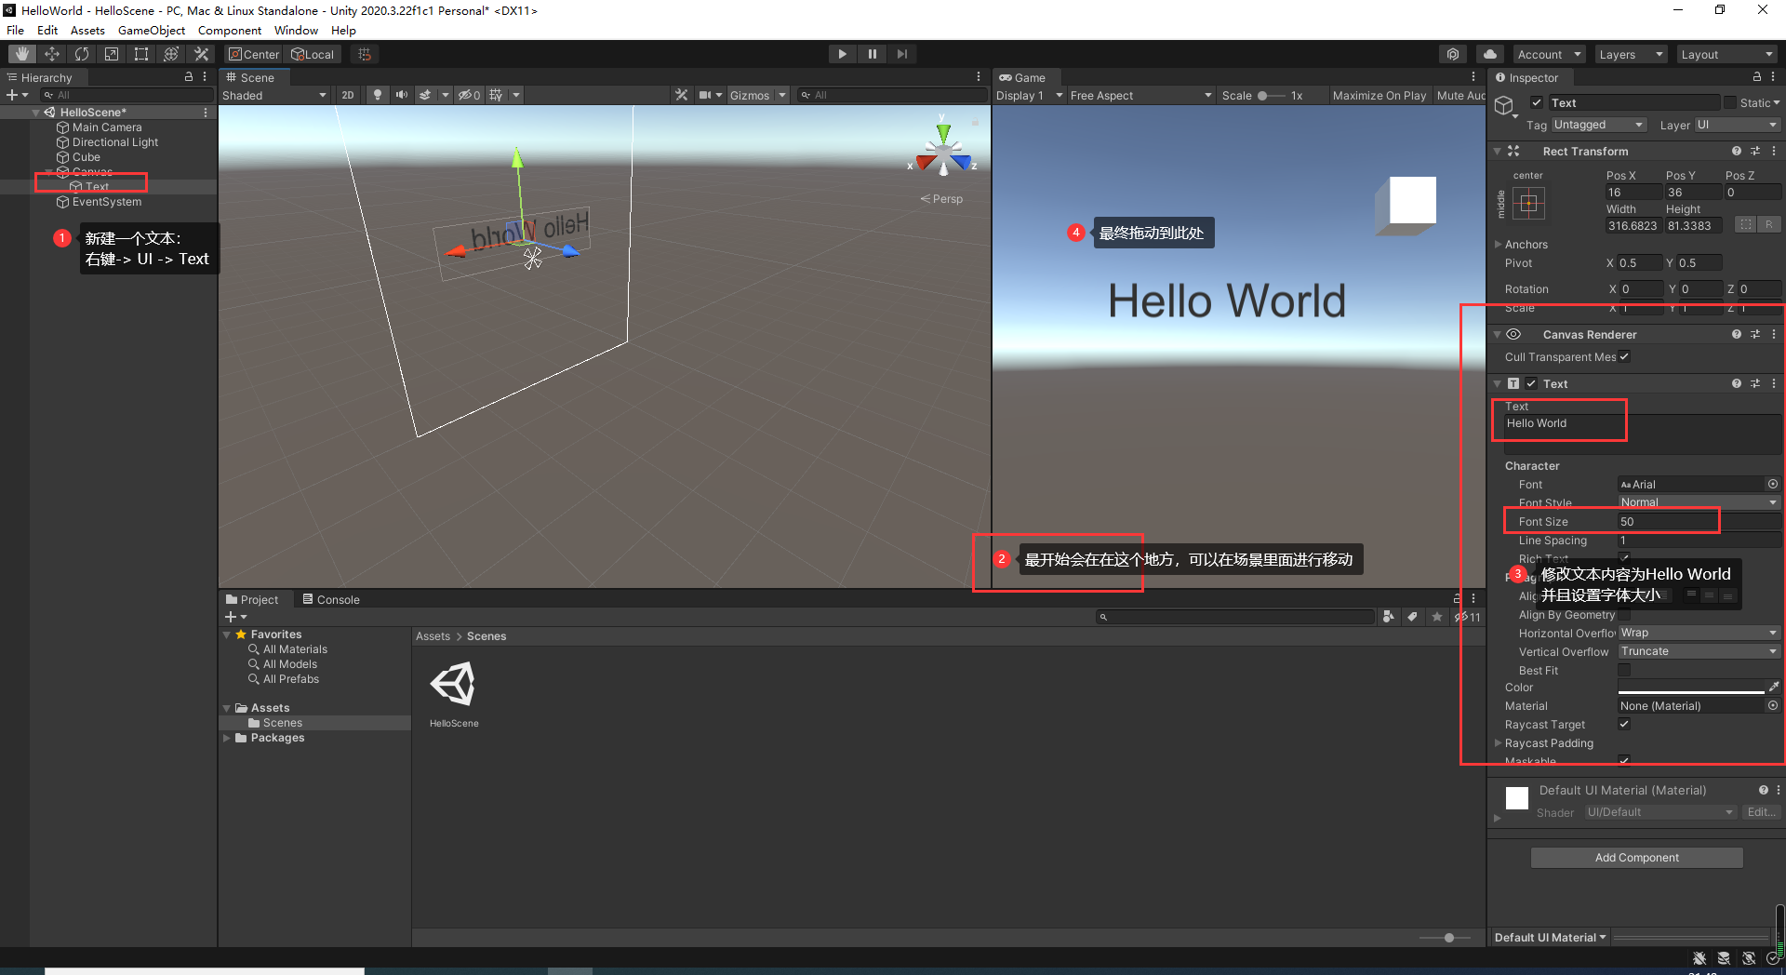Viewport: 1786px width, 975px height.
Task: Toggle Center pivot mode
Action: 254,54
